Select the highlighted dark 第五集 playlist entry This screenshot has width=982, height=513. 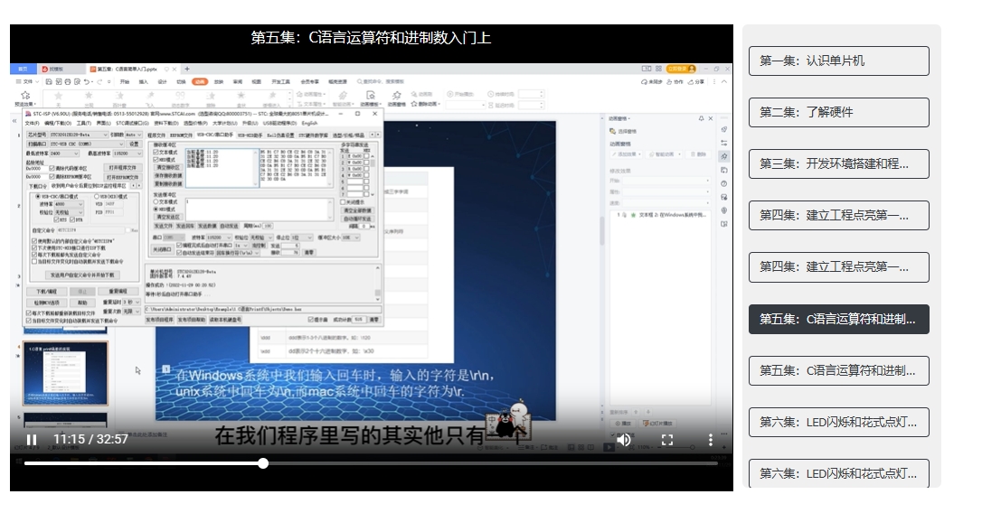838,319
